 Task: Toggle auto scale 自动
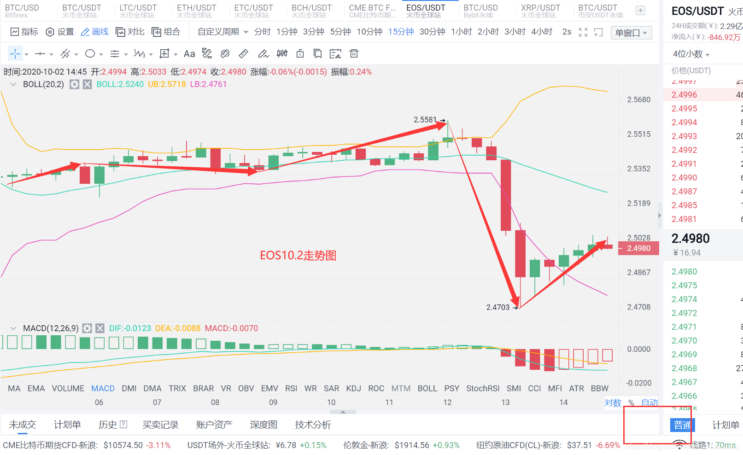649,403
